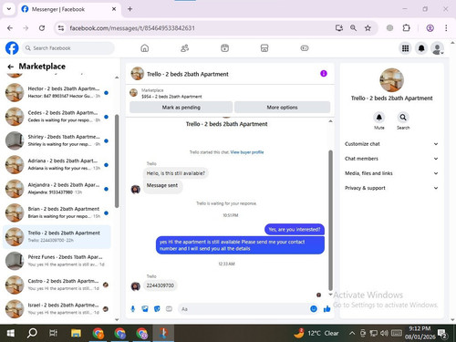Click the large chat profile picture
This screenshot has height=342, width=456.
pos(391,80)
